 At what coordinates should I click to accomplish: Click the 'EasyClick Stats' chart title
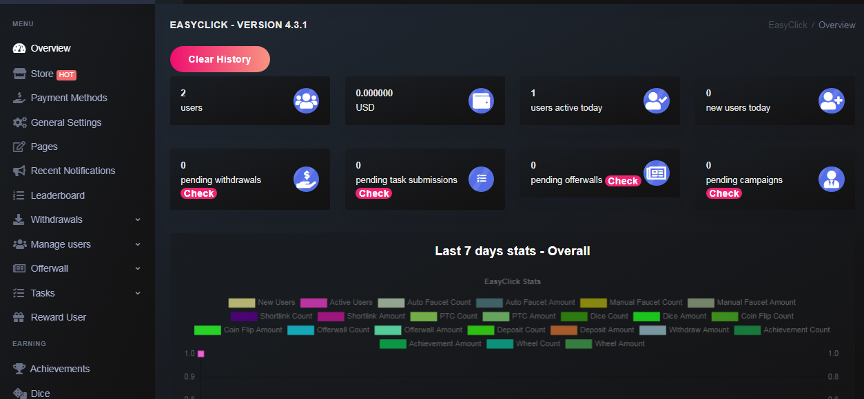coord(513,281)
